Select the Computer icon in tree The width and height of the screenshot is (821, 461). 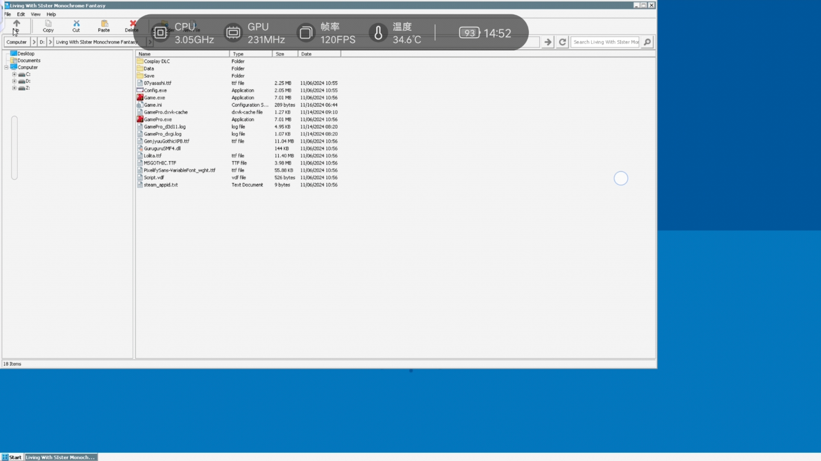click(14, 67)
